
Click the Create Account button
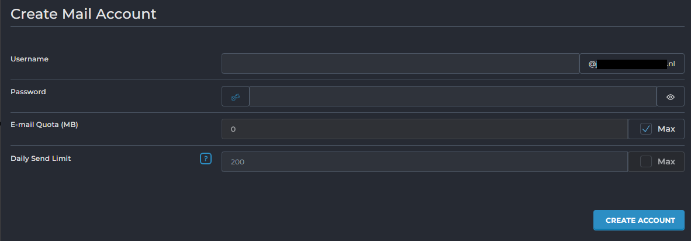[638, 221]
